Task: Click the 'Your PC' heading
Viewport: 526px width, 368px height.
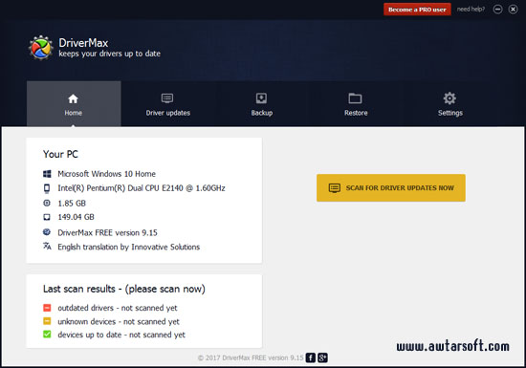Action: 60,154
